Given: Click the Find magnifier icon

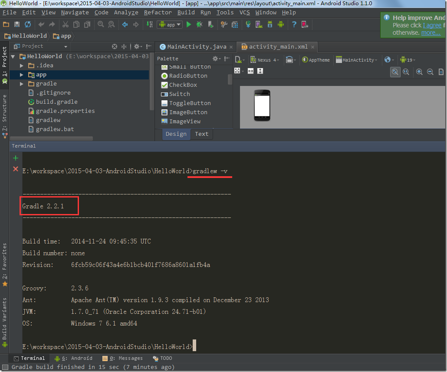Looking at the screenshot, I should (x=101, y=24).
